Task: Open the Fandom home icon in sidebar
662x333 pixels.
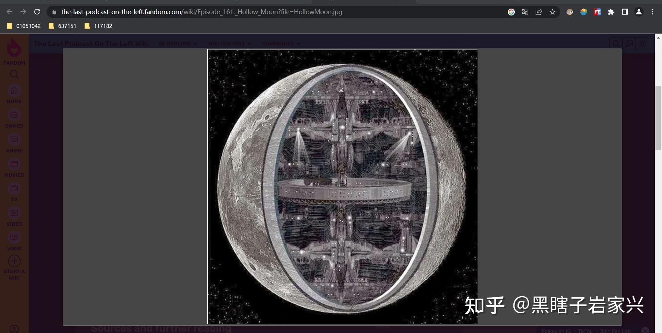Action: tap(14, 90)
